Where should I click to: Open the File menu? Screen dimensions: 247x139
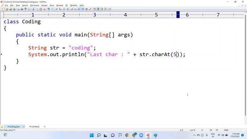pyautogui.click(x=6, y=5)
